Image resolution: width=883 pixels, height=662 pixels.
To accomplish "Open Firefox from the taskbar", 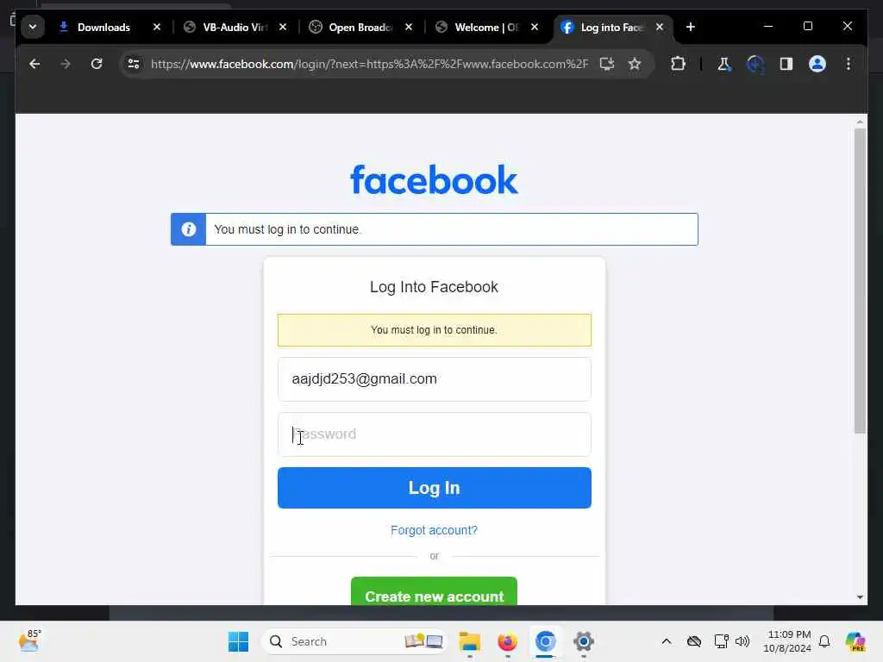I will pyautogui.click(x=507, y=641).
